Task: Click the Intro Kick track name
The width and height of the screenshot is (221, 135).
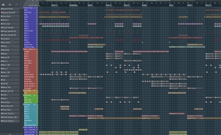Action: tap(28, 13)
